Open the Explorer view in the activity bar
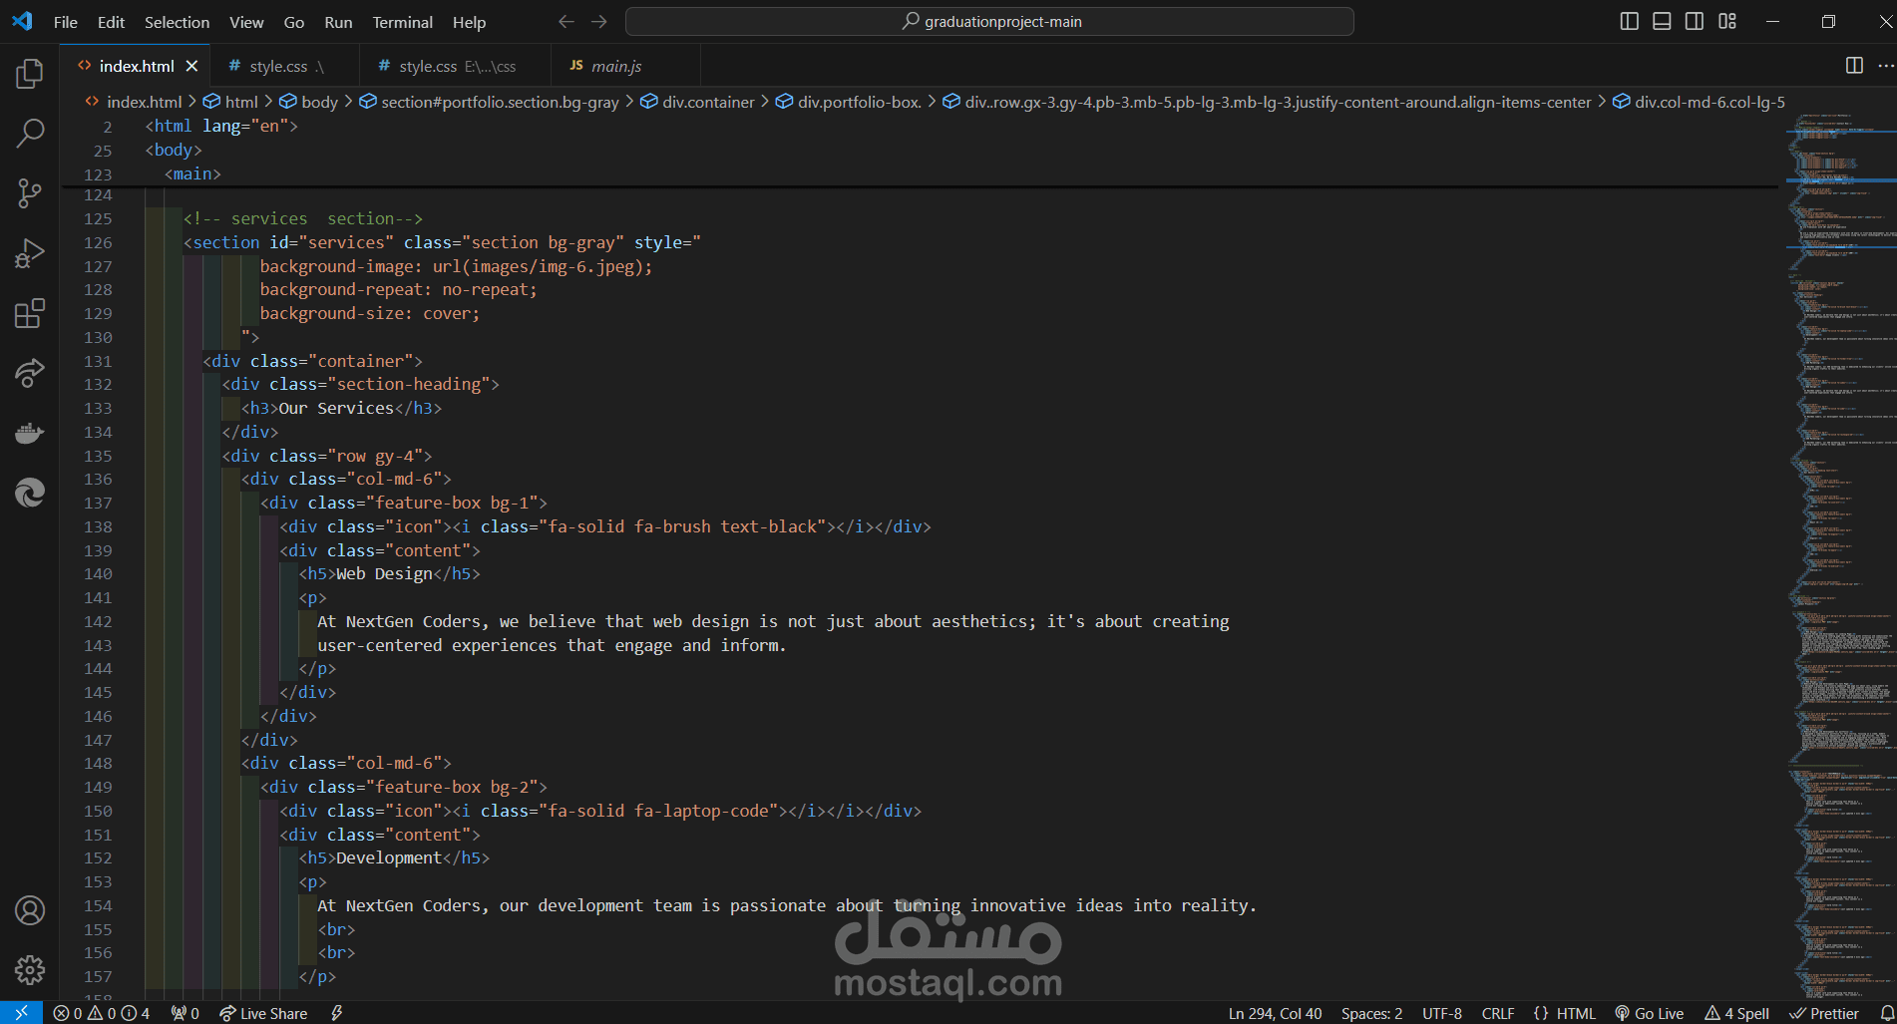Screen dimensions: 1897x1024 [x=30, y=73]
